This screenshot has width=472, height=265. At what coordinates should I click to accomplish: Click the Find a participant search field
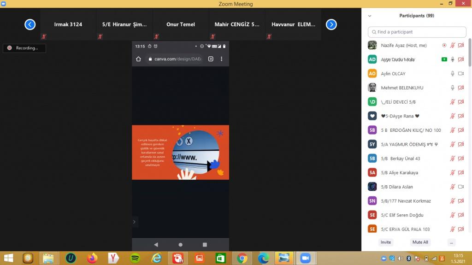point(417,32)
